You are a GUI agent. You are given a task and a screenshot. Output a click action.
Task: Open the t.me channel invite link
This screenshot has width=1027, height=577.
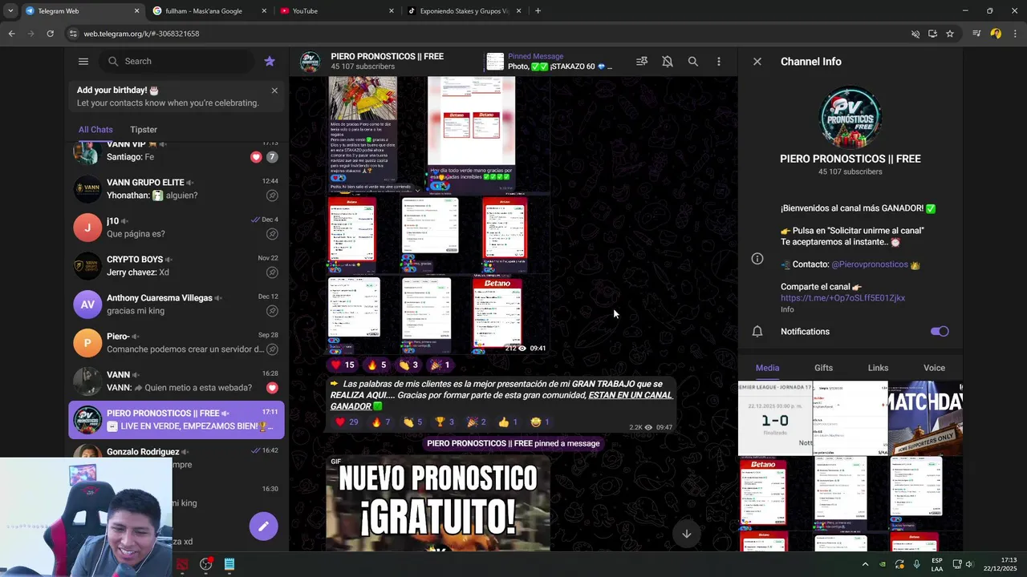click(842, 298)
